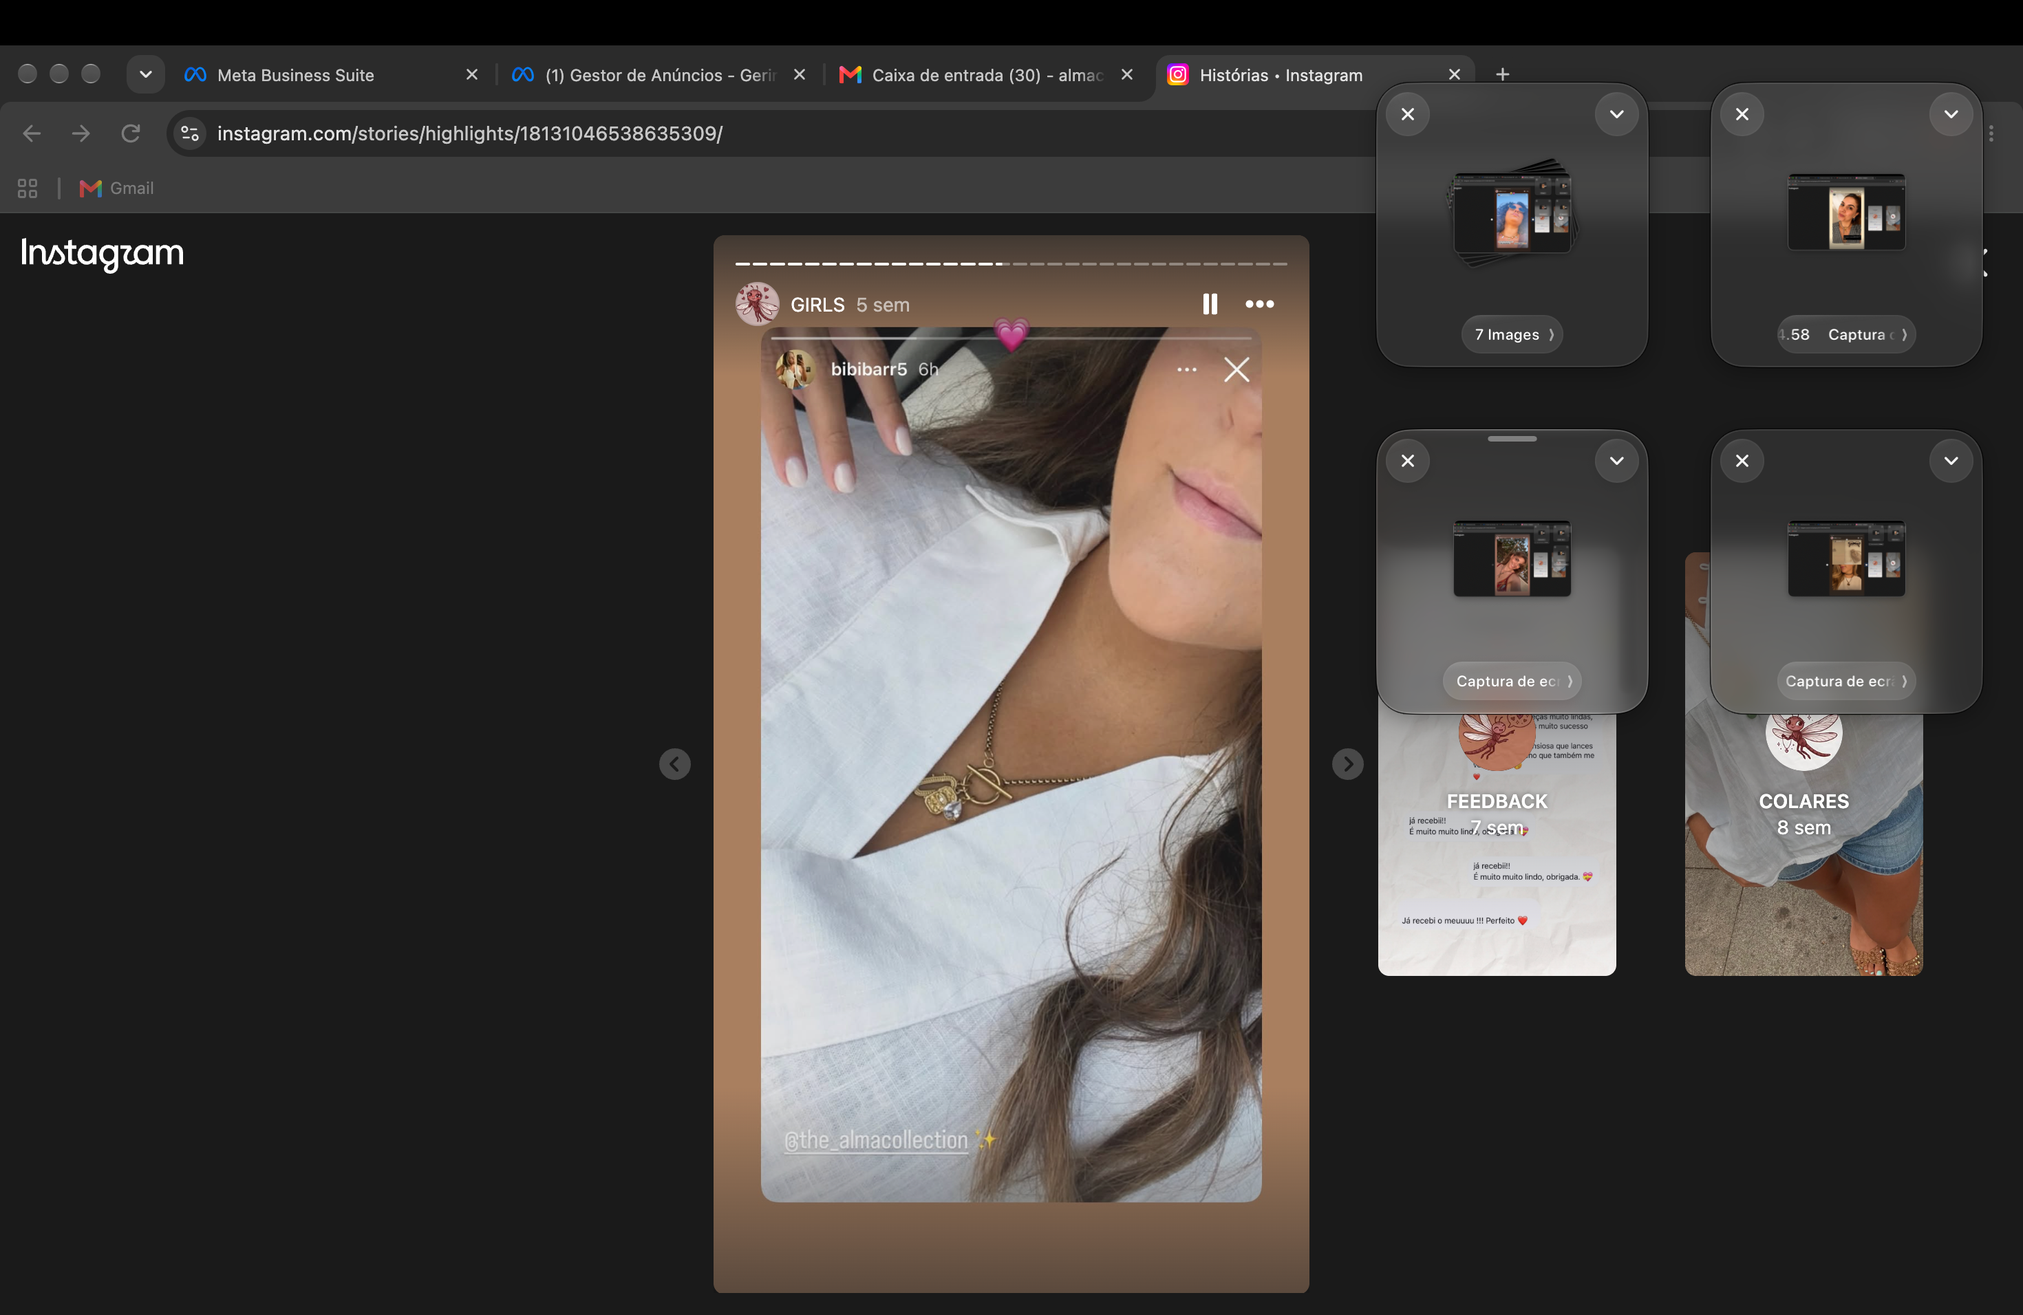Open the GIRLS highlight profile avatar
The width and height of the screenshot is (2023, 1315).
click(756, 304)
